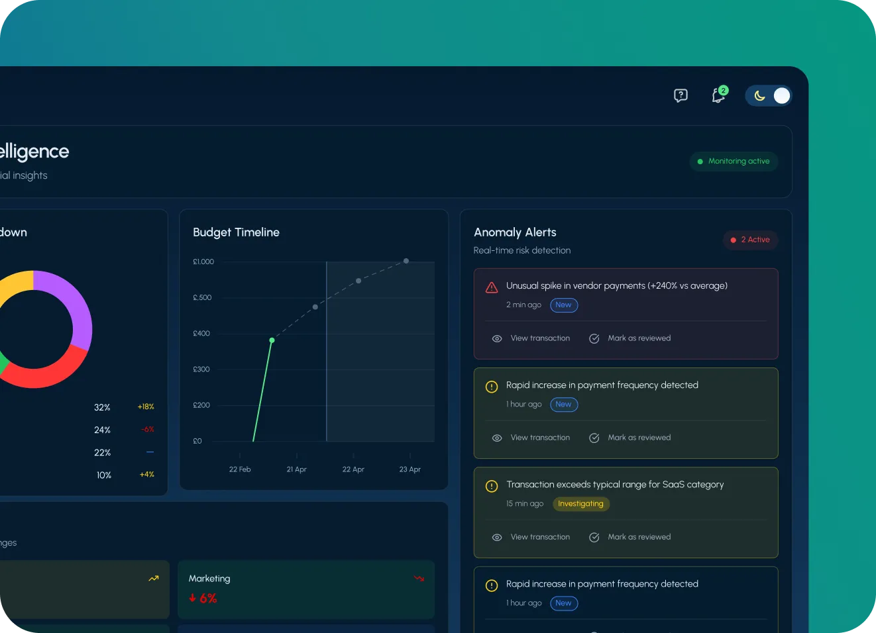The width and height of the screenshot is (876, 633).
Task: Click the £500 y-axis label
Action: click(x=202, y=298)
